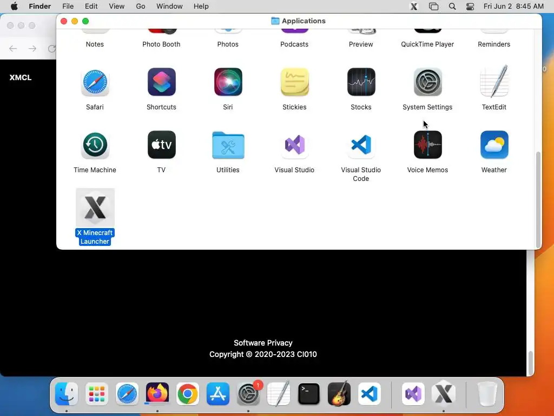Select X Minecraft Launcher app icon
Image resolution: width=554 pixels, height=416 pixels.
(95, 207)
